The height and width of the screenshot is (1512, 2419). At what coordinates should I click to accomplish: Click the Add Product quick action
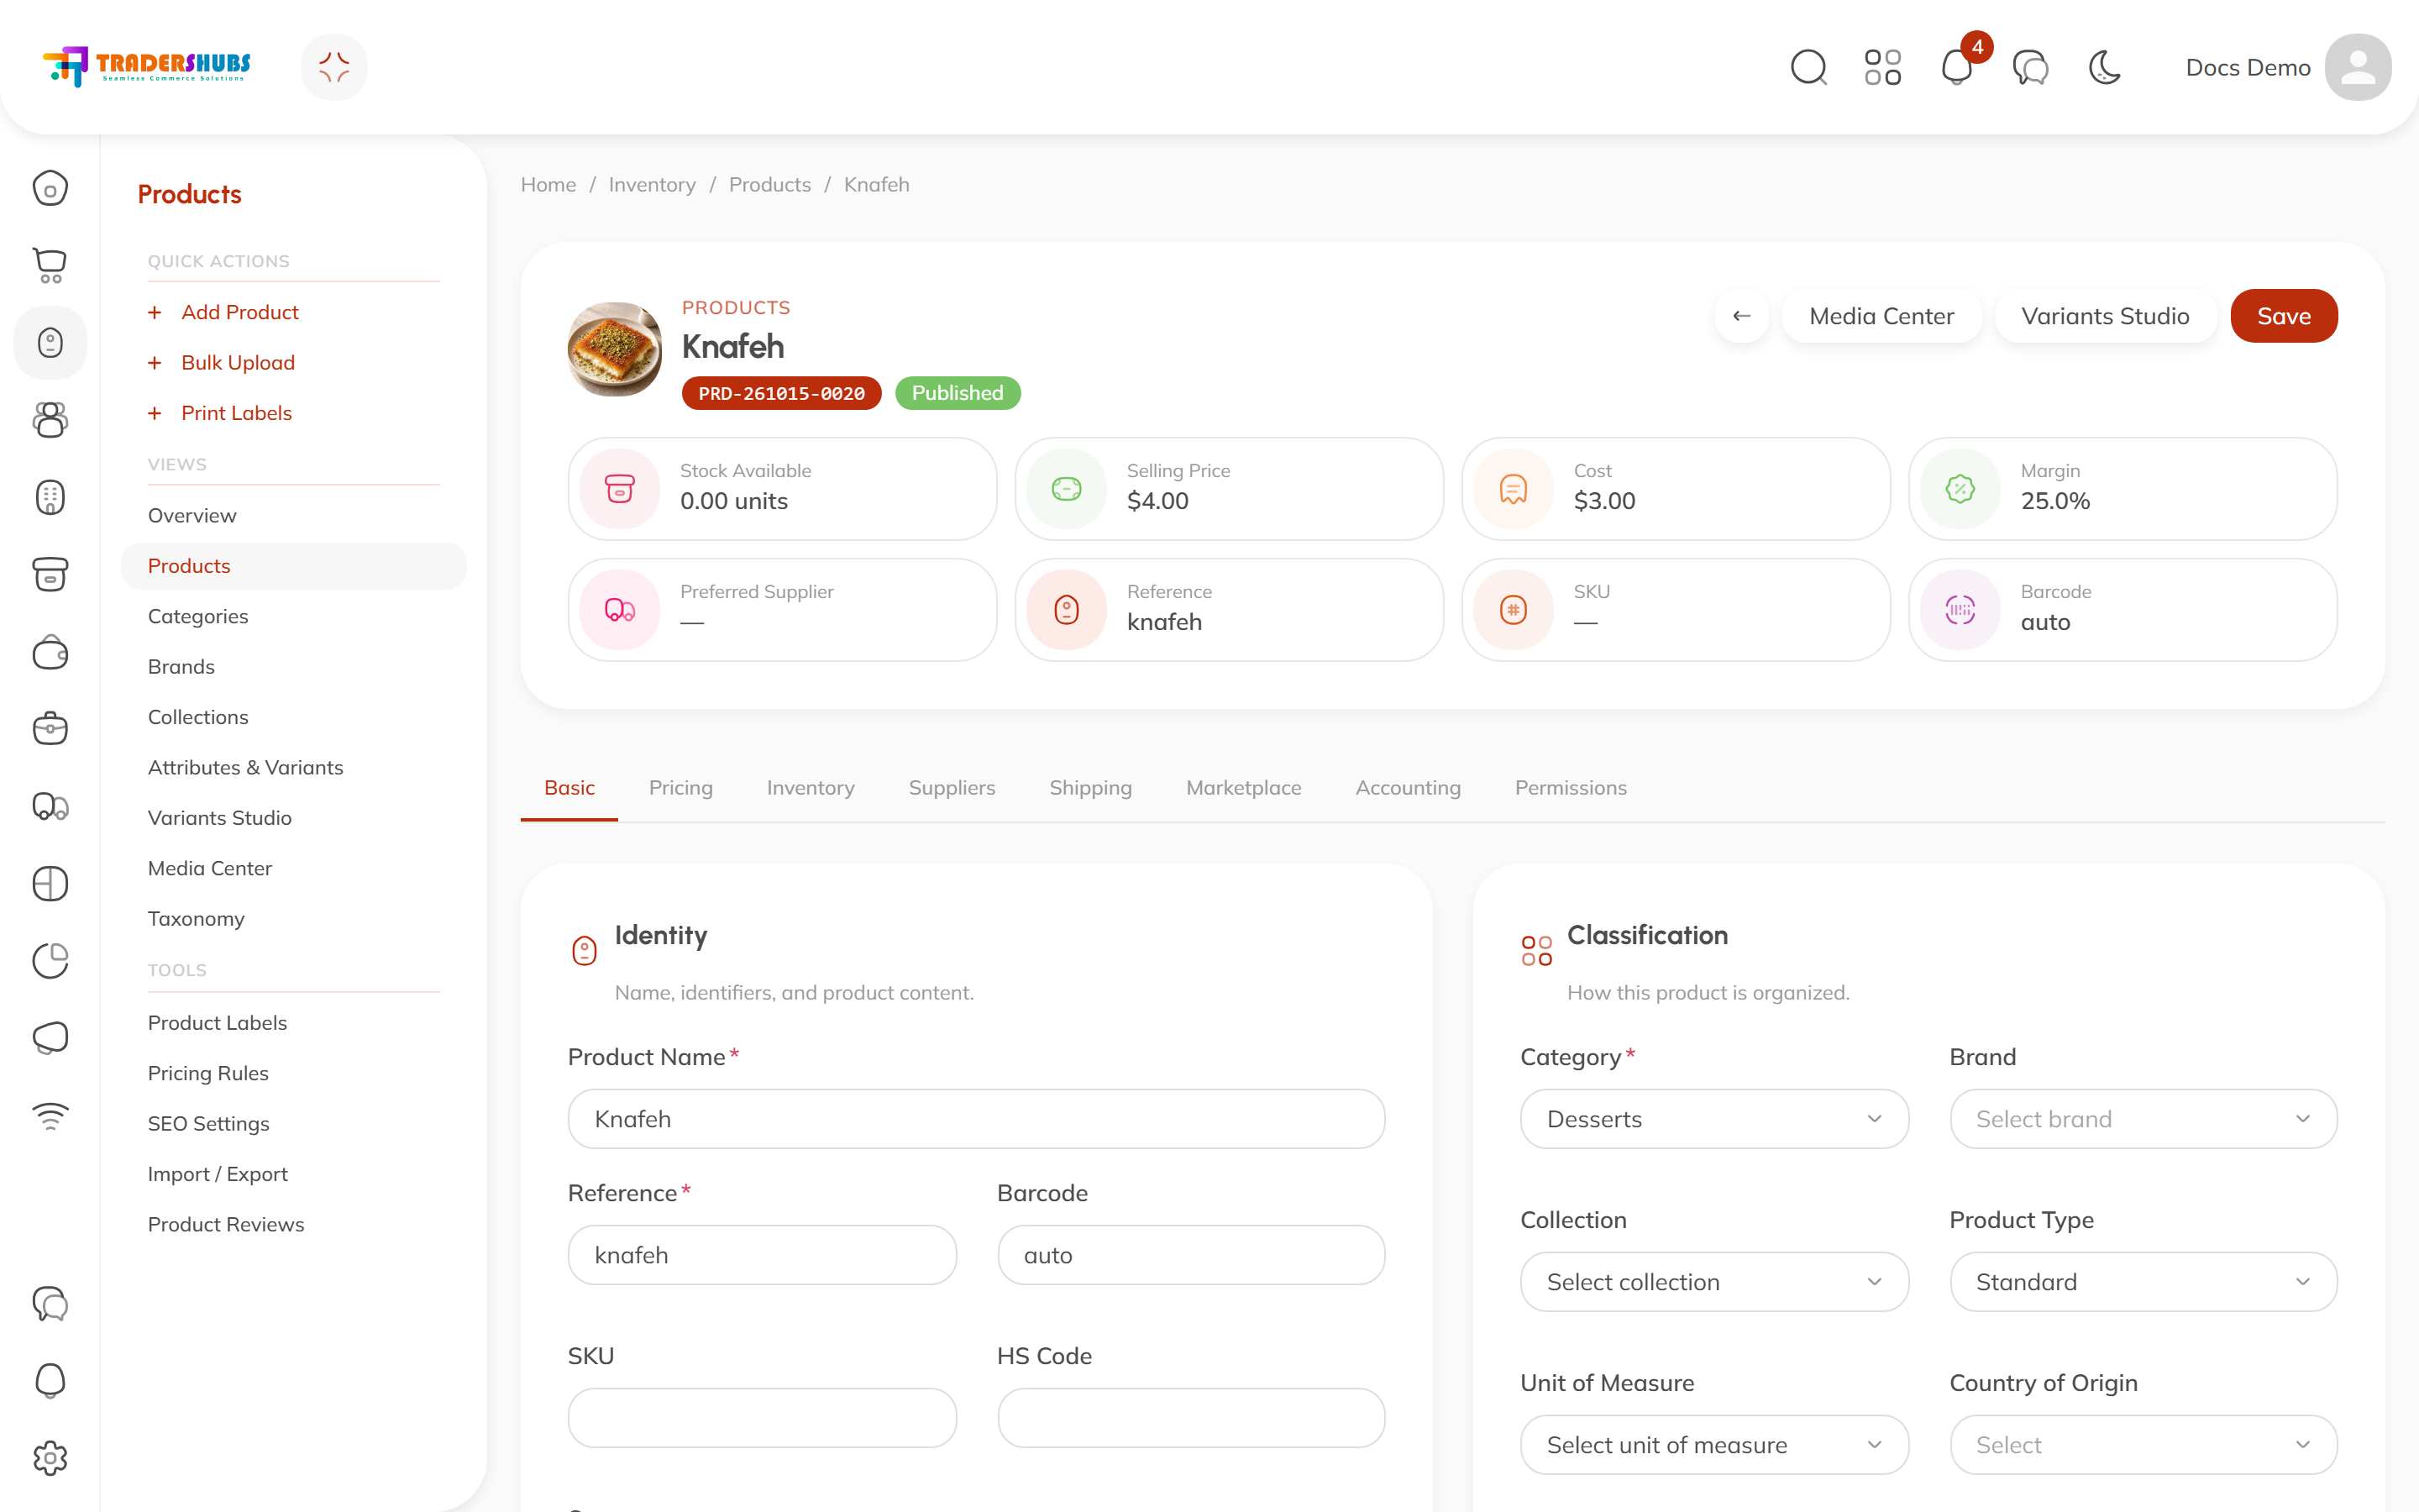point(240,312)
